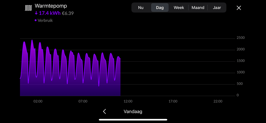Close the Warmtepomp graph view
266x123 pixels.
[239, 8]
